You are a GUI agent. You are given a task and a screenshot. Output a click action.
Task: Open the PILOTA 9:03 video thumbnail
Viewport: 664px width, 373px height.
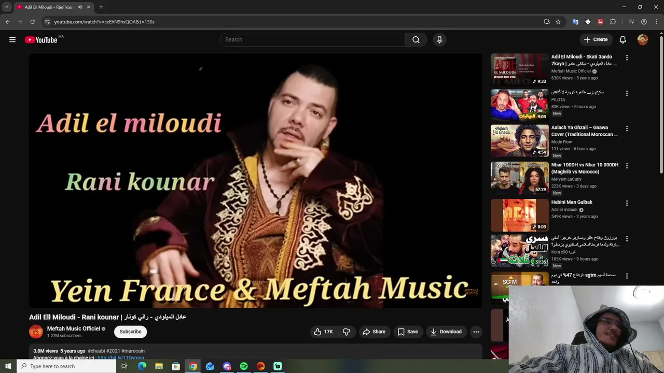click(x=519, y=105)
